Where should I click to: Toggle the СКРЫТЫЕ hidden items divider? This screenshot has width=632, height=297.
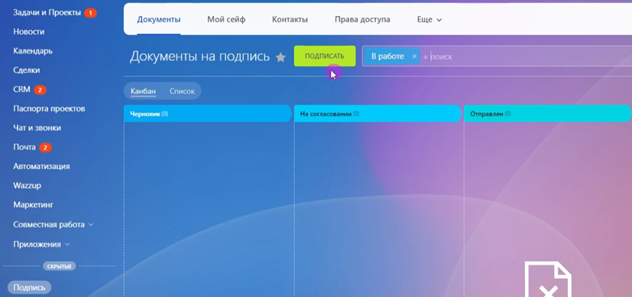pos(59,266)
